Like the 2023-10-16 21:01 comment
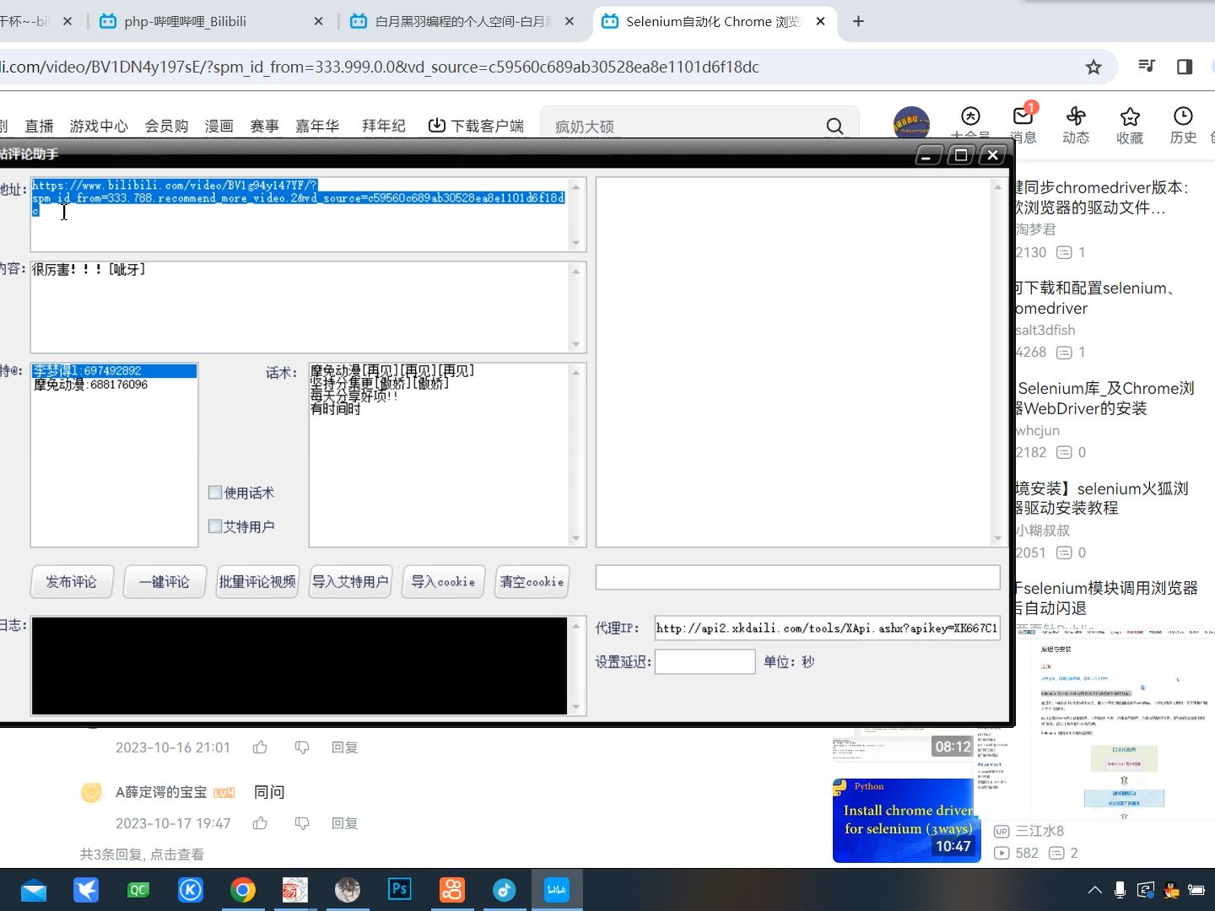The image size is (1215, 911). pyautogui.click(x=260, y=747)
